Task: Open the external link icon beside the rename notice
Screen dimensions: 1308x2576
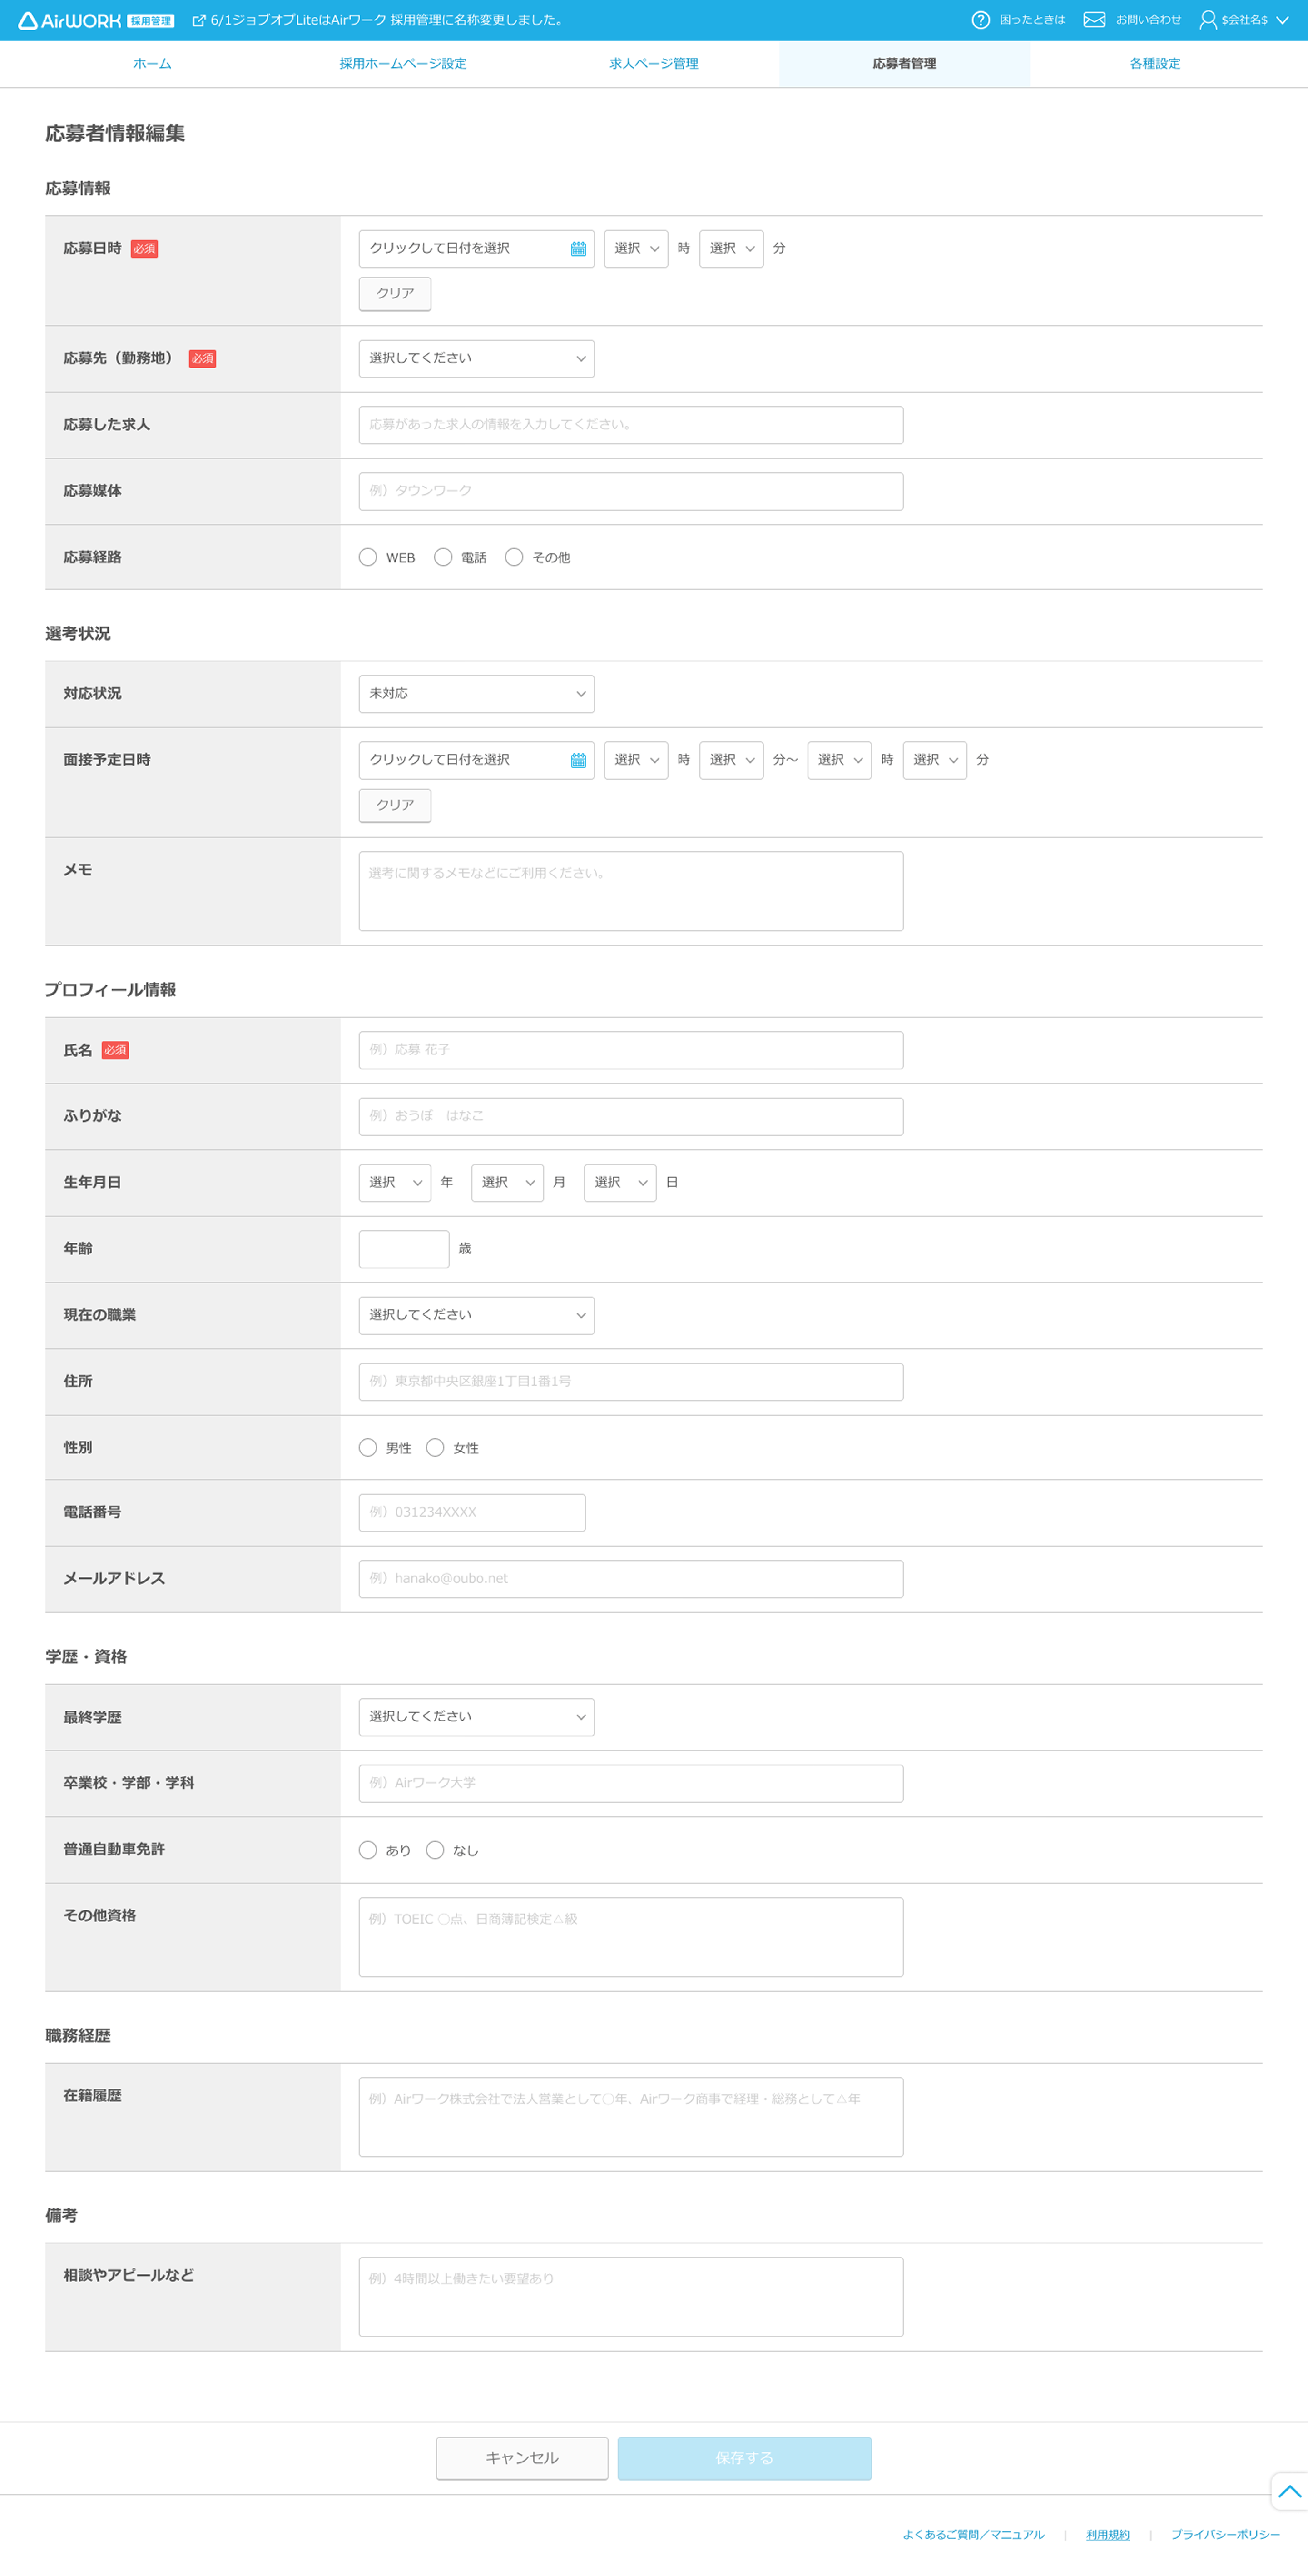Action: [x=199, y=20]
